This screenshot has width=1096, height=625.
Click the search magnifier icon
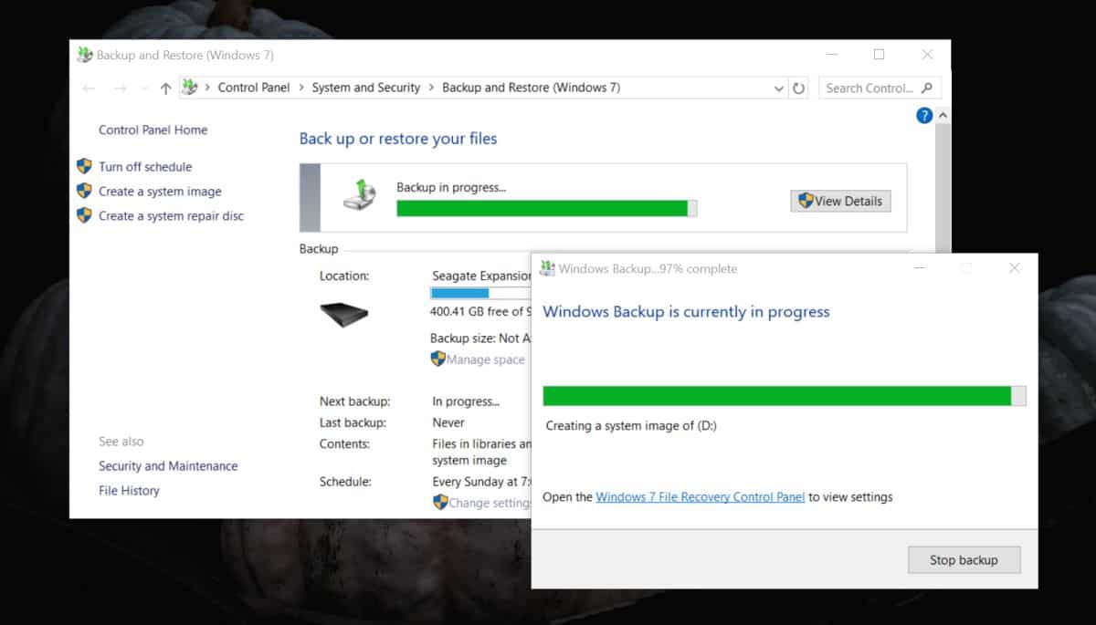coord(930,88)
